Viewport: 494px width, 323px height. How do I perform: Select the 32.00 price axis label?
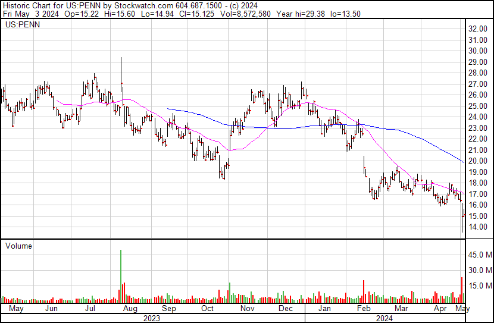click(x=478, y=29)
